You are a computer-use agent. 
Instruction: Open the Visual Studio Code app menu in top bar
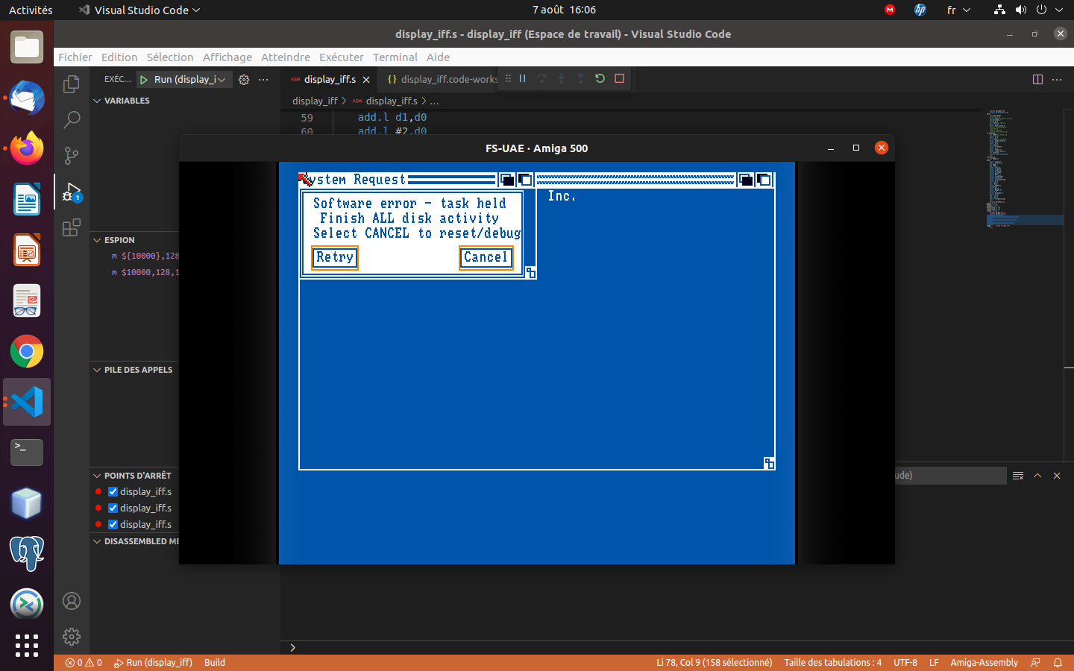coord(139,10)
